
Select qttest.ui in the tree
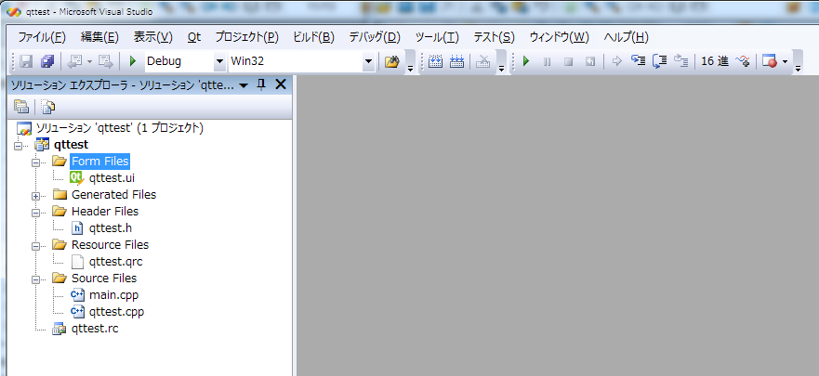click(x=112, y=178)
